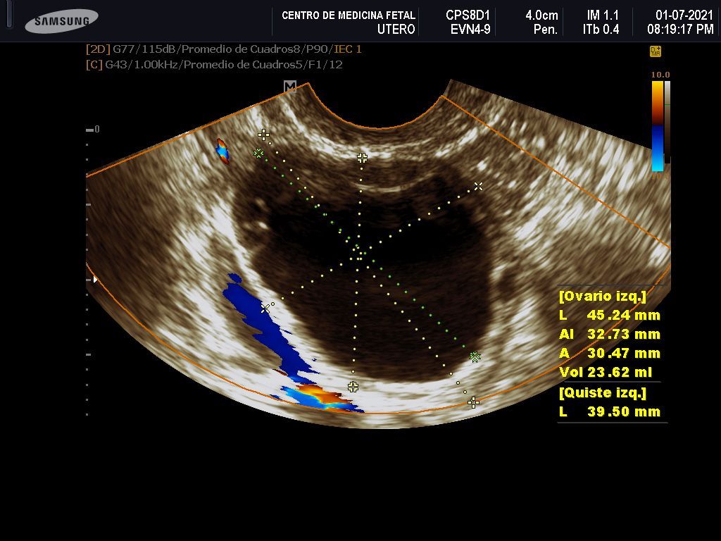Viewport: 721px width, 541px height.
Task: Click the white focus triangle on depth ruler
Action: click(x=95, y=279)
